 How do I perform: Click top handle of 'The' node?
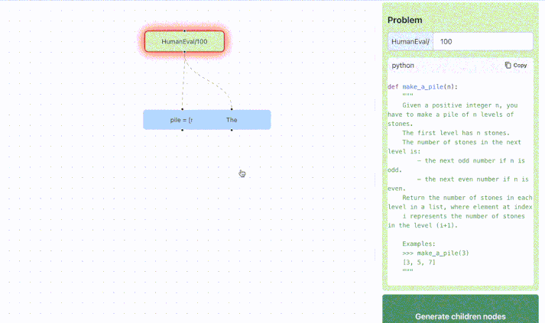point(232,109)
